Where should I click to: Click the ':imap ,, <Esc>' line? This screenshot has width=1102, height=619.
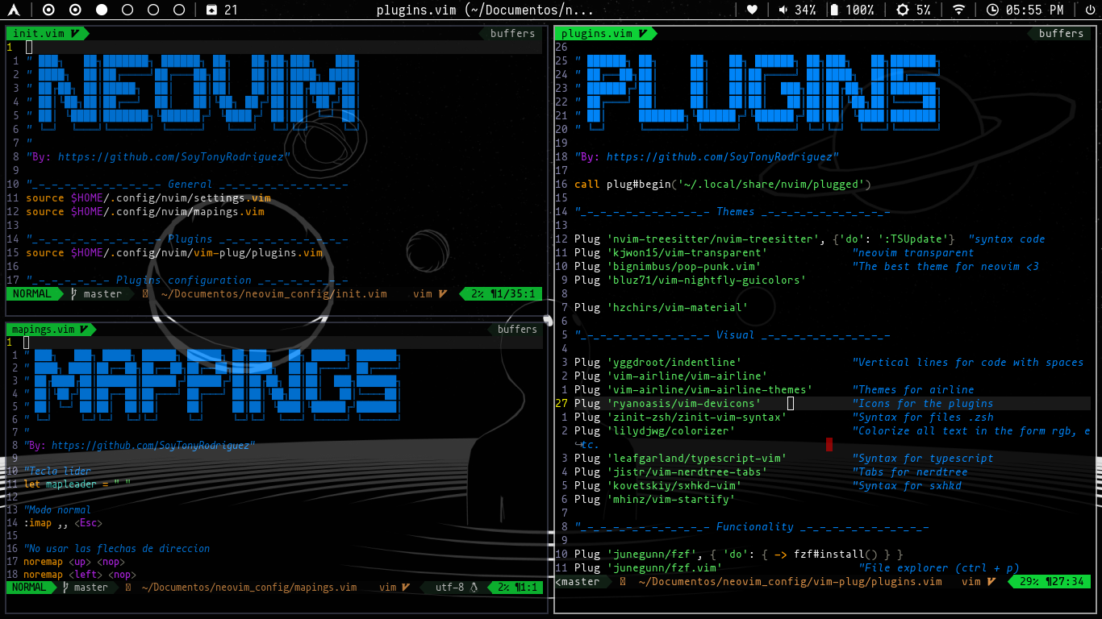coord(63,523)
